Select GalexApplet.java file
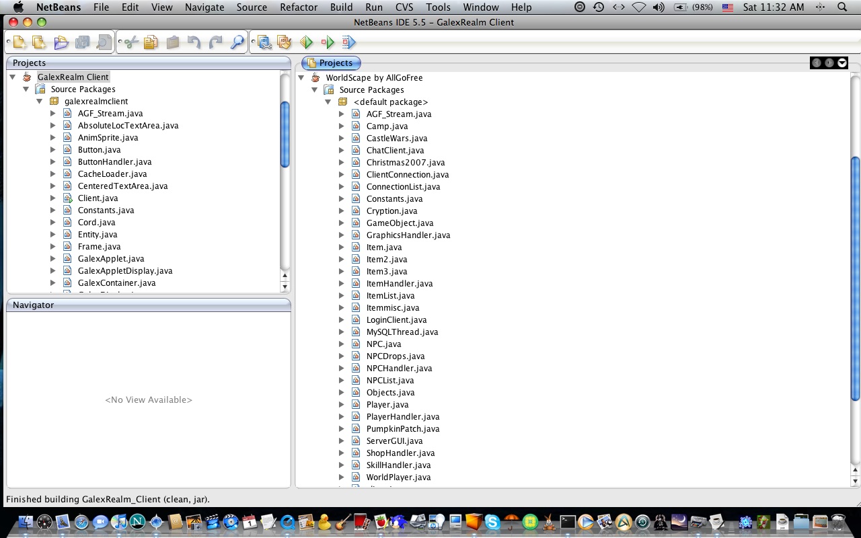The width and height of the screenshot is (861, 538). coord(111,259)
